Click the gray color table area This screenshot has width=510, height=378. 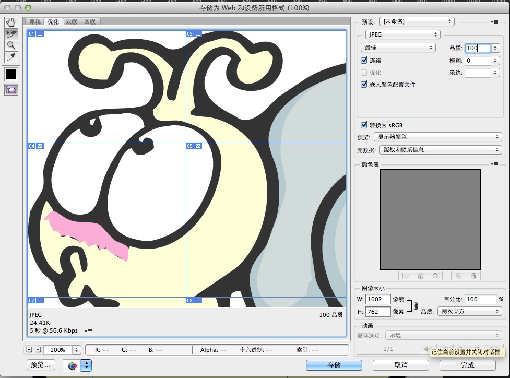430,219
